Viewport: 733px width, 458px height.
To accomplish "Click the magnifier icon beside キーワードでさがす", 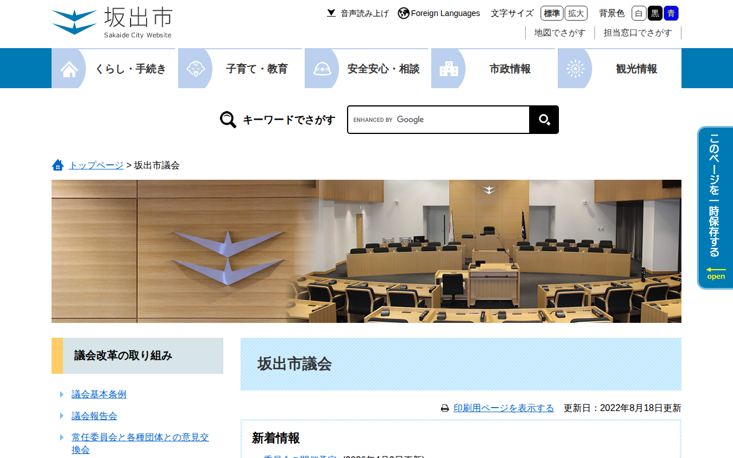I will click(x=228, y=120).
